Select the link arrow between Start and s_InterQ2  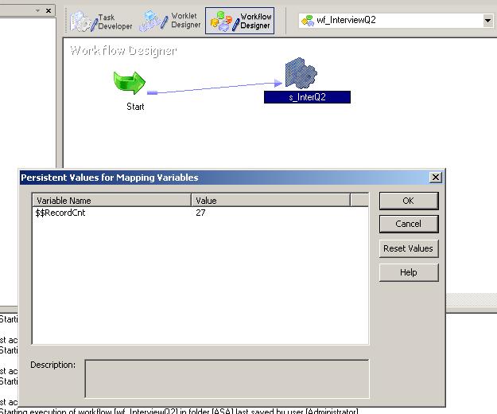[x=215, y=88]
